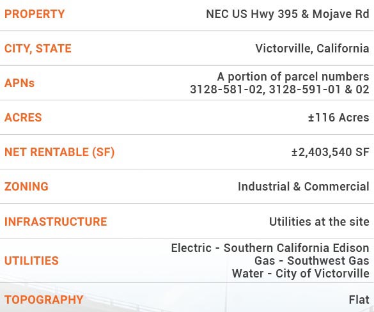The width and height of the screenshot is (374, 312).
Task: Click Water - City of Victorville line
Action: [x=300, y=274]
